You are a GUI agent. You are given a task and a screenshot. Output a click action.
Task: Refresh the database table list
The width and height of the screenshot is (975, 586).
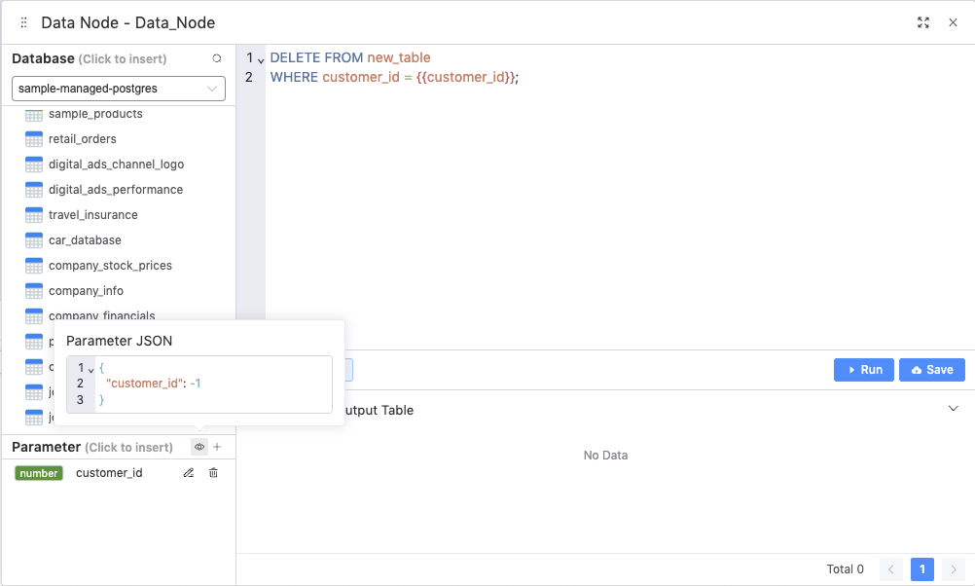point(217,58)
